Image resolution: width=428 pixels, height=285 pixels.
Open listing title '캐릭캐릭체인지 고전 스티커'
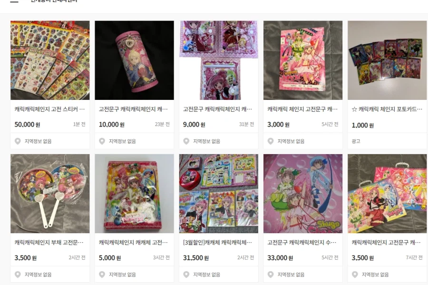point(49,109)
